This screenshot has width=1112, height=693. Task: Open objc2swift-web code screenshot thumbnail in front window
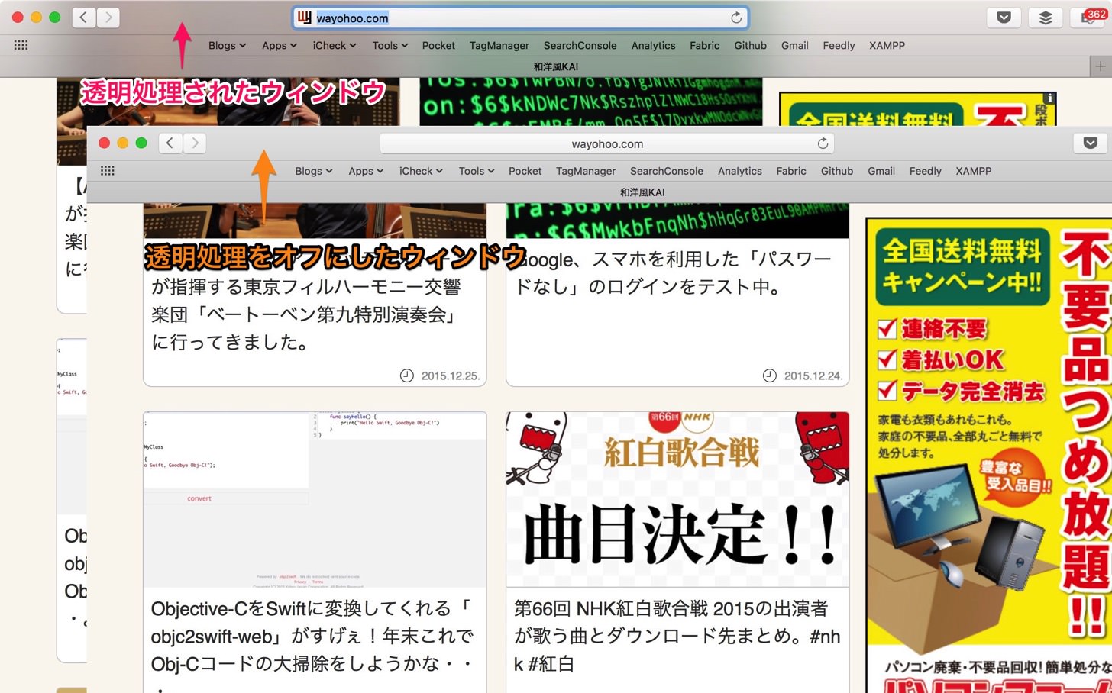(315, 499)
